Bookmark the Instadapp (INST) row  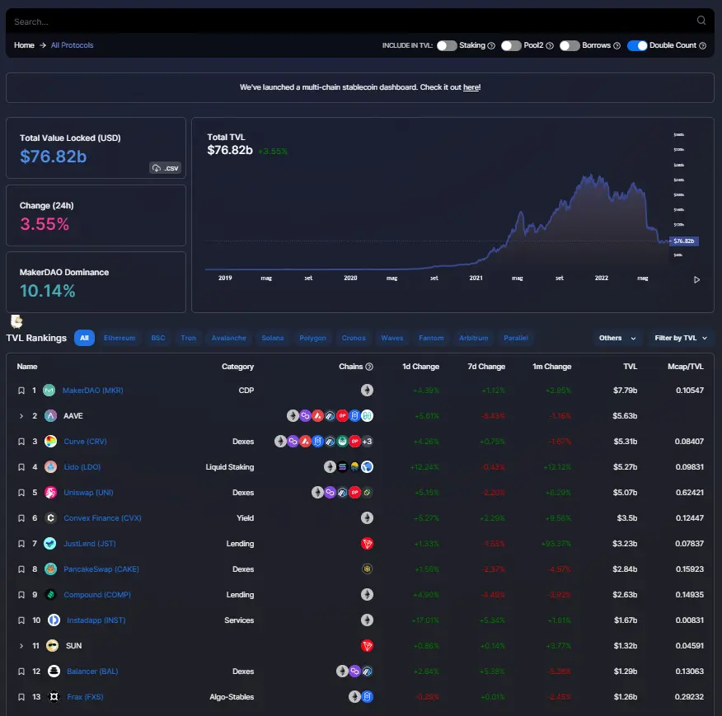click(21, 620)
